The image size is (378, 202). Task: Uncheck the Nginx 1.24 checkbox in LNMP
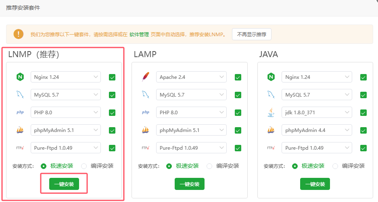tap(112, 77)
